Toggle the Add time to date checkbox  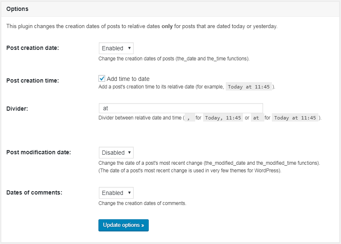click(x=102, y=78)
